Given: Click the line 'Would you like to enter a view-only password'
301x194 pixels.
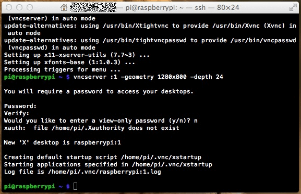Looking at the screenshot, I should coord(101,120).
